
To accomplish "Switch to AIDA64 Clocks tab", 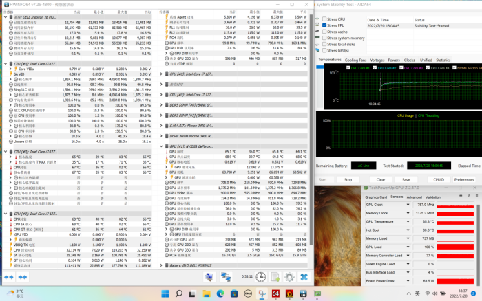I will (409, 60).
